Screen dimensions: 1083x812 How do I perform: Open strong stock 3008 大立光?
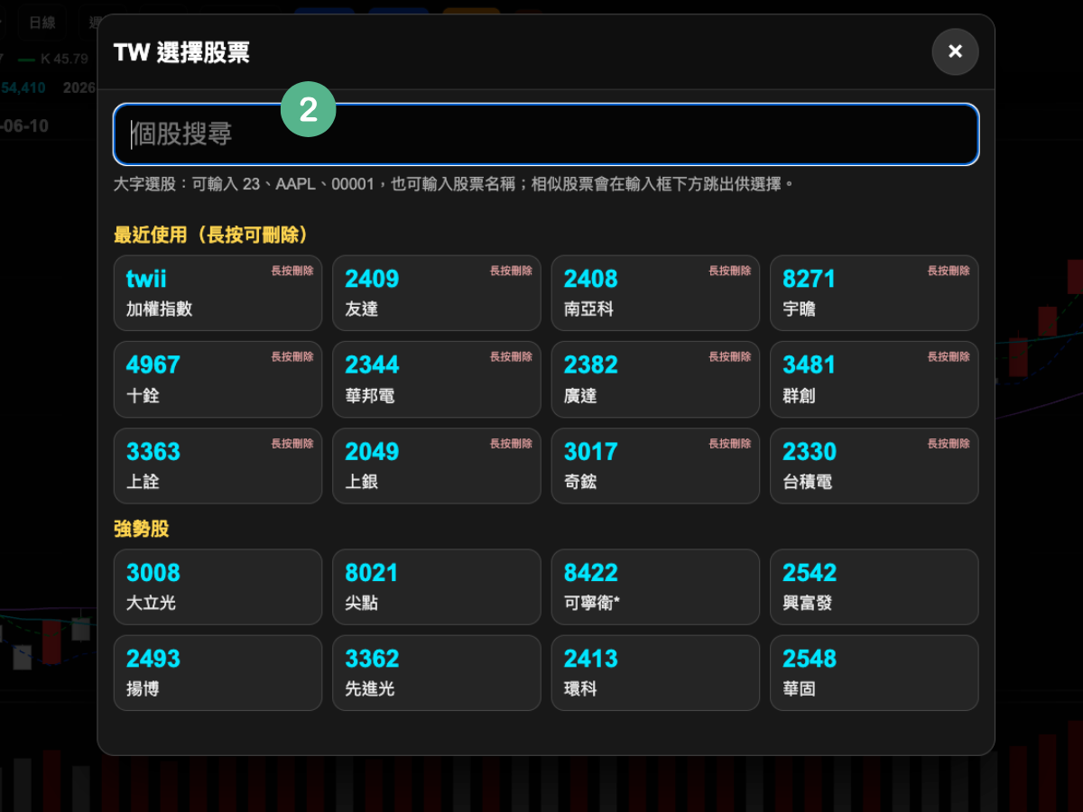(x=218, y=587)
